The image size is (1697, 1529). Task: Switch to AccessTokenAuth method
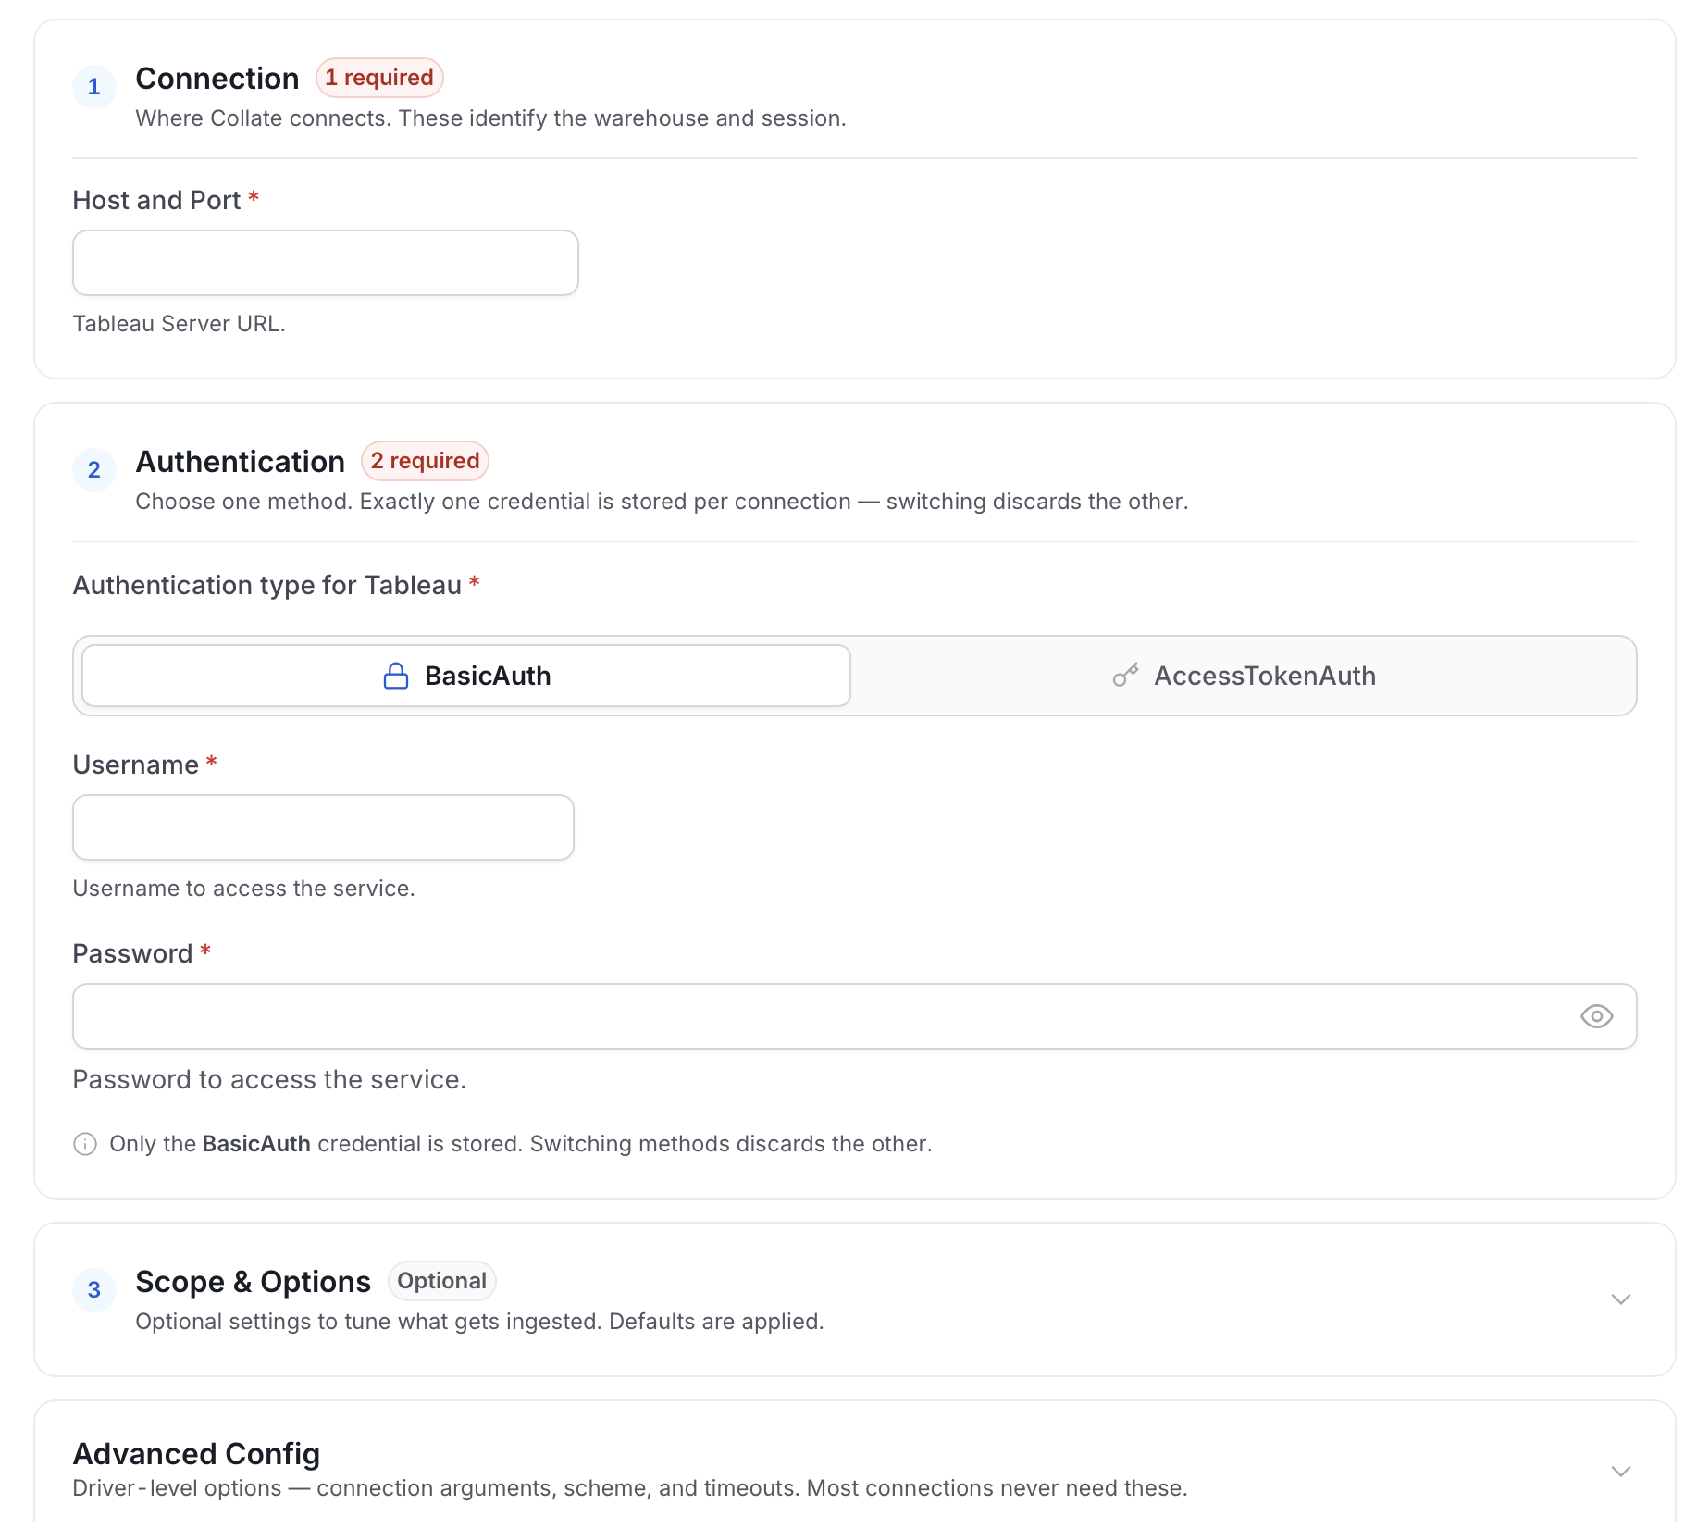pyautogui.click(x=1244, y=676)
